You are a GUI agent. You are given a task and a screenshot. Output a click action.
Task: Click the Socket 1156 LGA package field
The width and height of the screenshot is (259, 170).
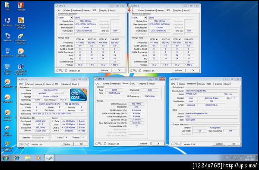[x=51, y=97]
